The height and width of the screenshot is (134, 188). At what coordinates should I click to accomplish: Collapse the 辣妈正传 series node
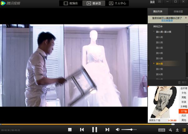pyautogui.click(x=151, y=26)
